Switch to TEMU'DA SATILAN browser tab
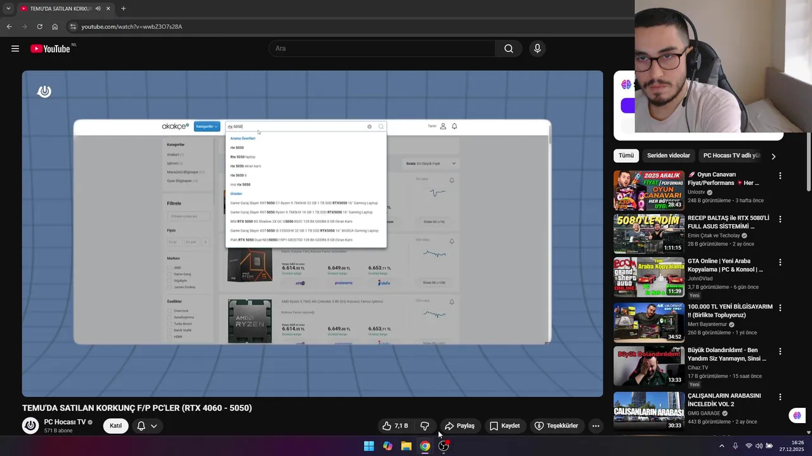812x456 pixels. [56, 9]
